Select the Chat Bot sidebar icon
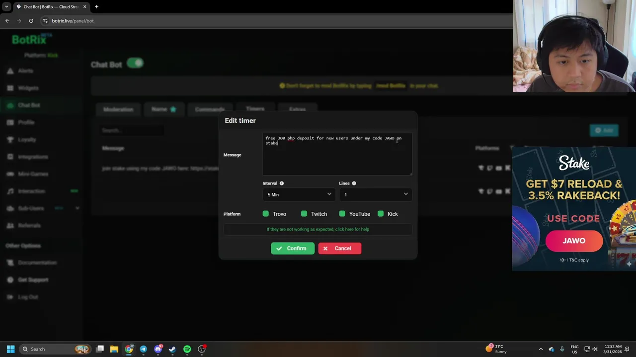This screenshot has height=357, width=636. (10, 105)
